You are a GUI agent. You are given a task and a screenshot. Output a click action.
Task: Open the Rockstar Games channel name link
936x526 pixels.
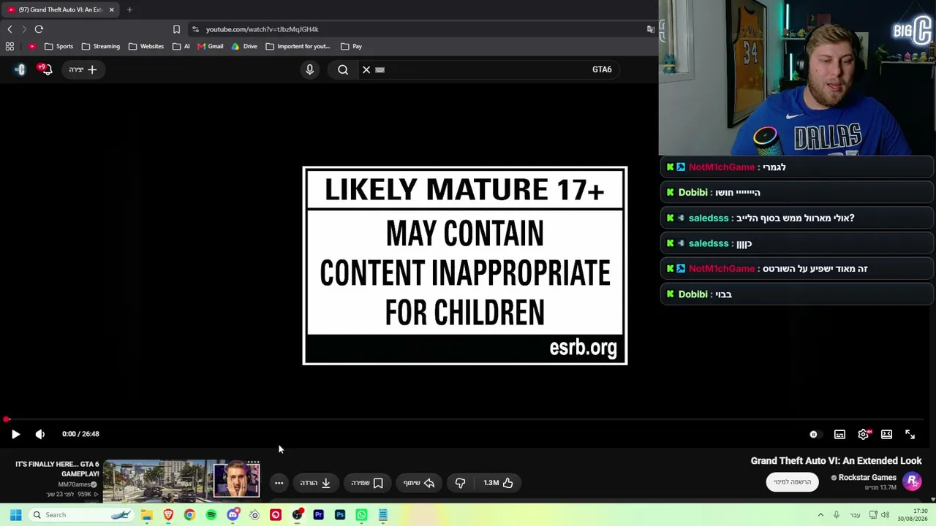click(867, 478)
